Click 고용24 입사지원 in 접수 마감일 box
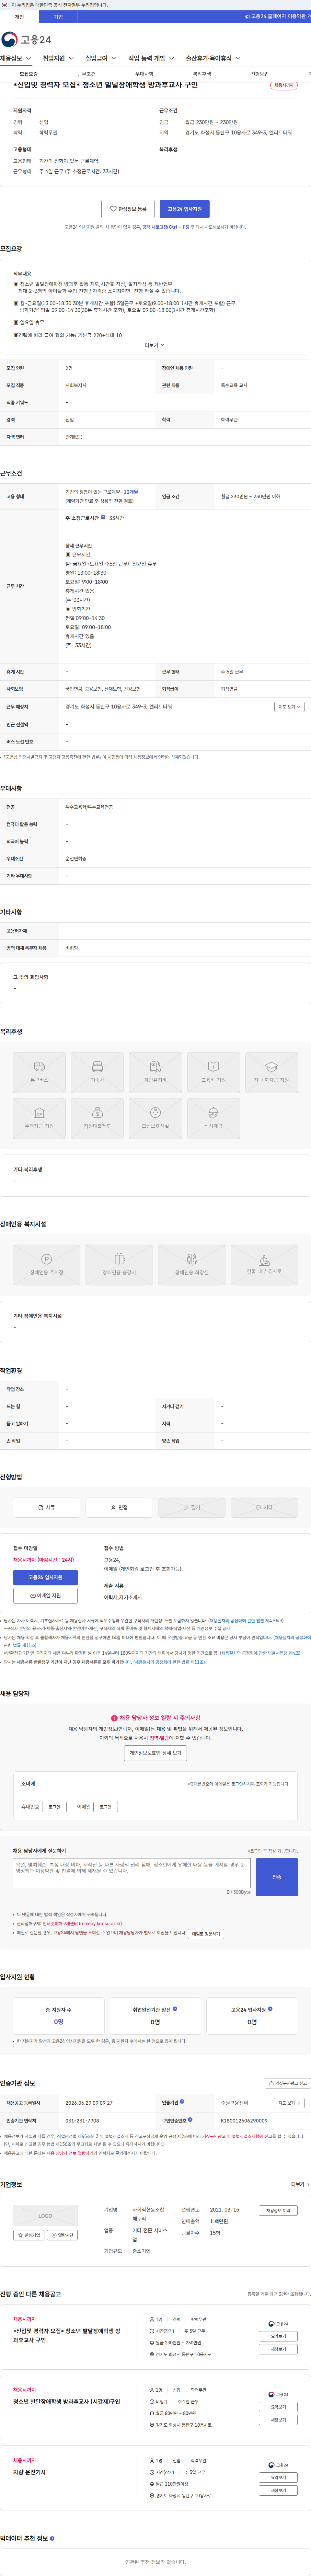The image size is (311, 2576). tap(45, 1577)
